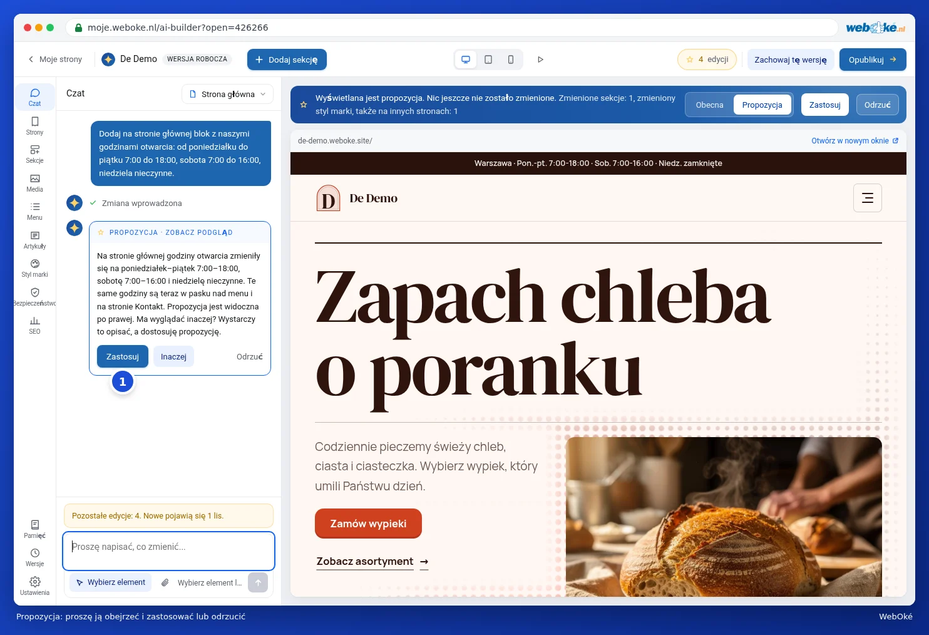Viewport: 929px width, 635px height.
Task: Open the Styl marki palette panel
Action: [x=34, y=268]
